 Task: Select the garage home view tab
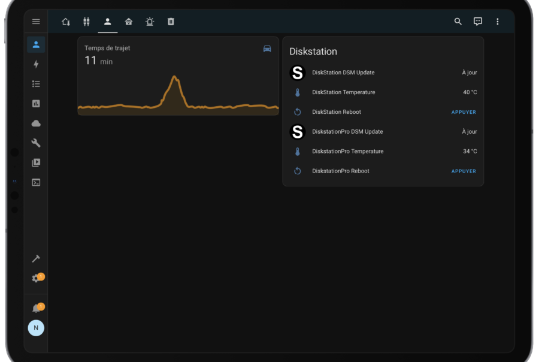coord(129,22)
